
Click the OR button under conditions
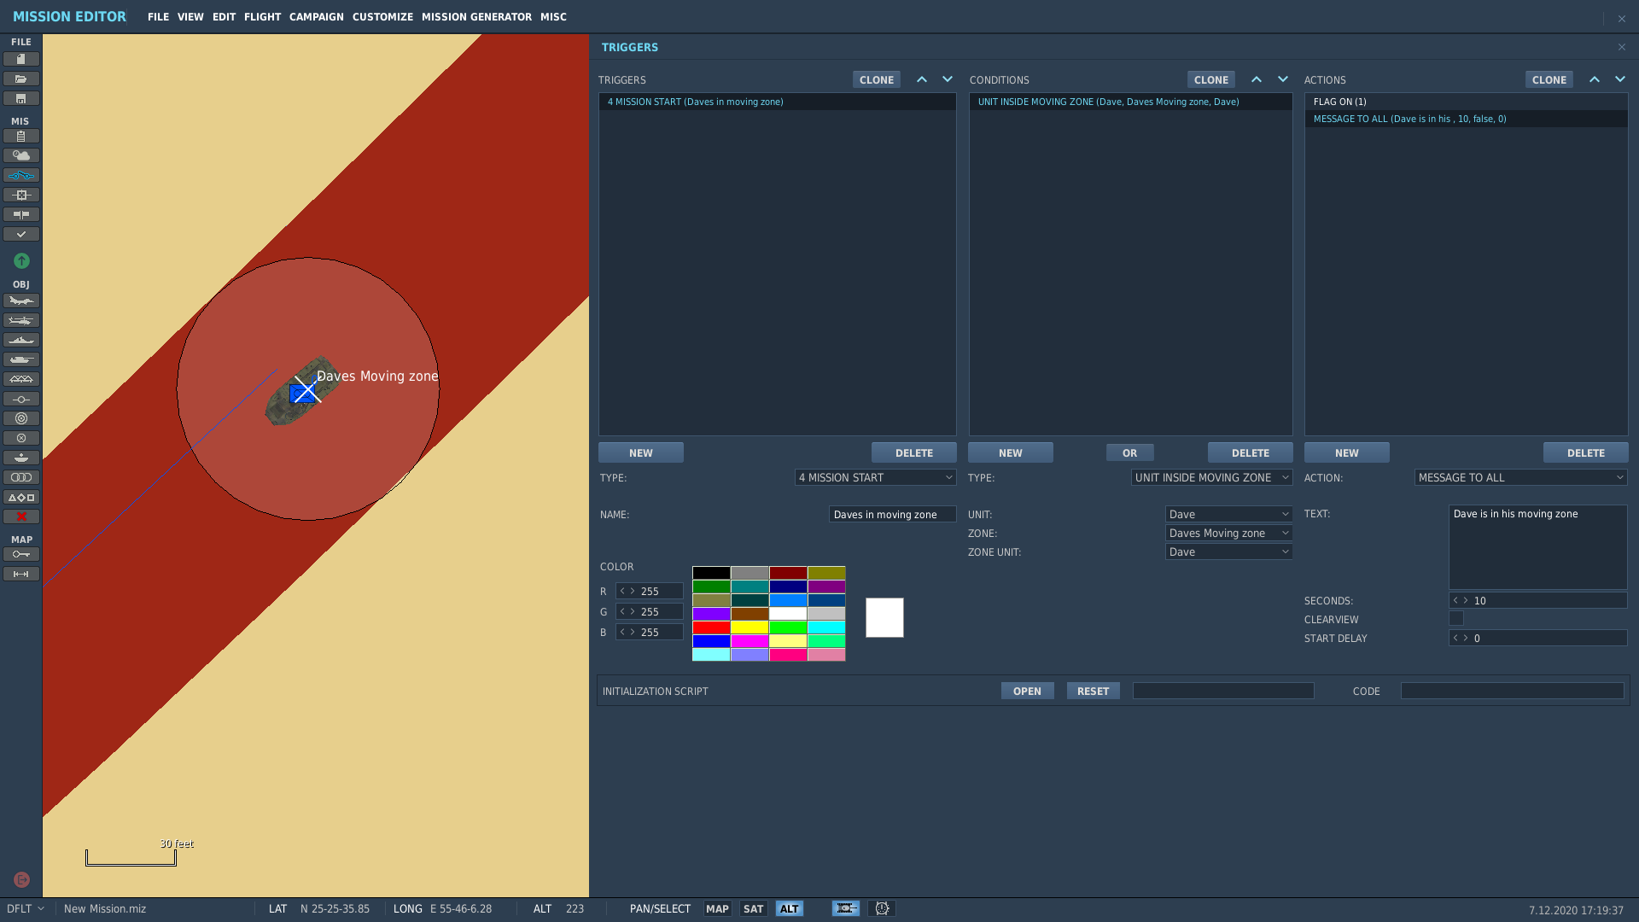pyautogui.click(x=1130, y=452)
